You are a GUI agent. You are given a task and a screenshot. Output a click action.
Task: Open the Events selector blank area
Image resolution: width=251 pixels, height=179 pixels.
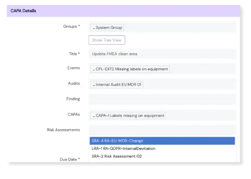203,69
